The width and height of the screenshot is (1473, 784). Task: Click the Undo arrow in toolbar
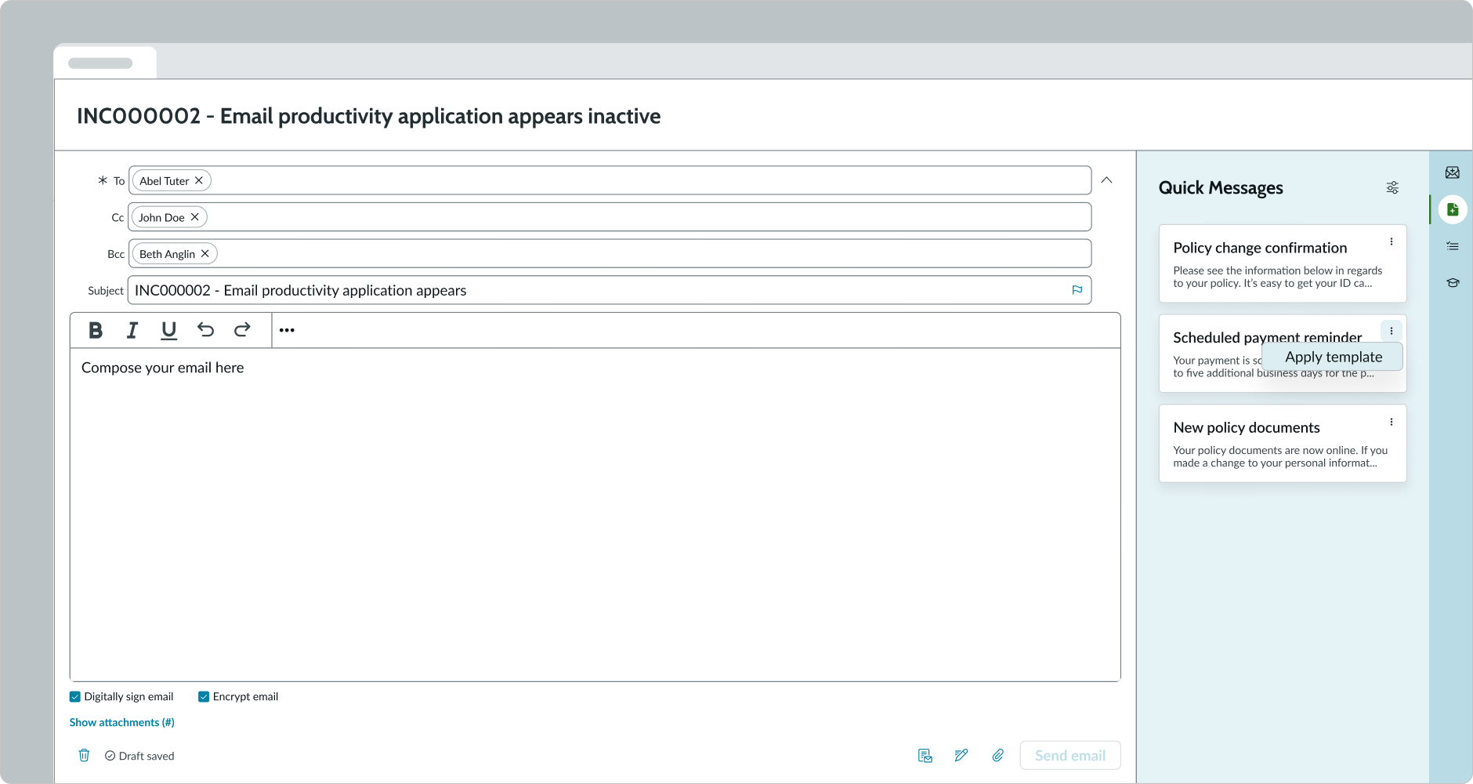click(x=205, y=330)
